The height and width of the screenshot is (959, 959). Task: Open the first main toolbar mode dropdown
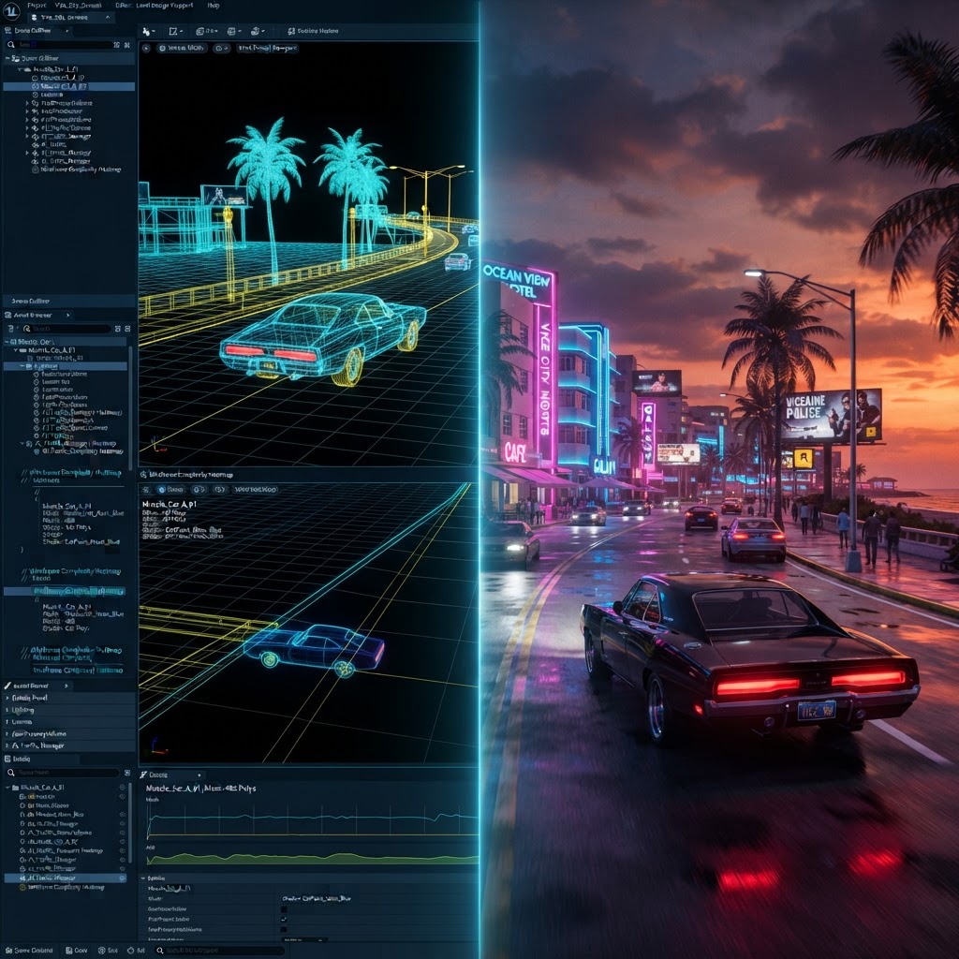point(149,31)
